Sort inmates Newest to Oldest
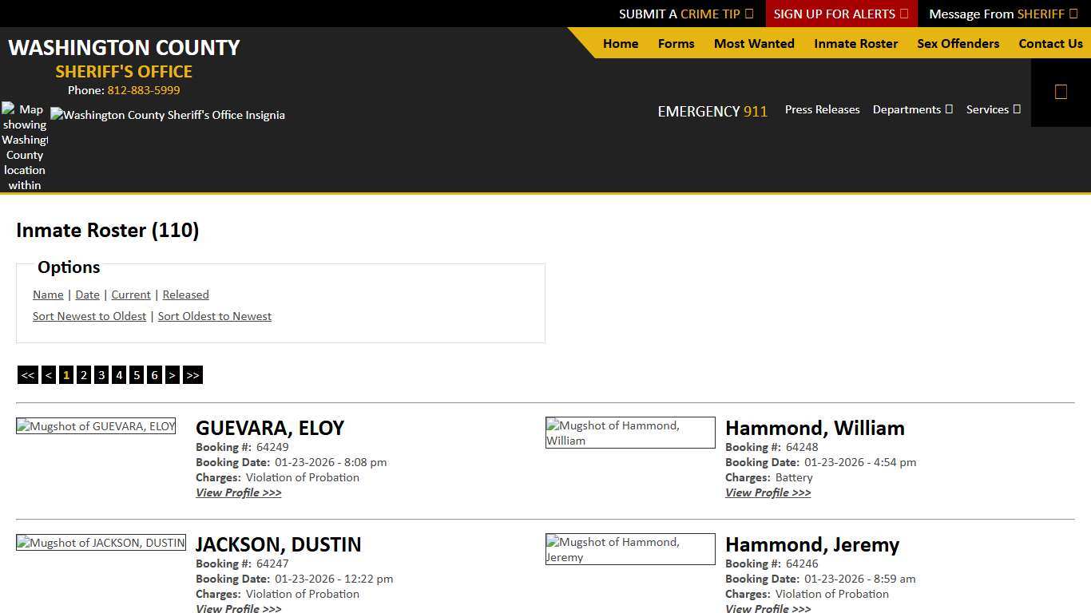This screenshot has width=1091, height=613. click(89, 316)
